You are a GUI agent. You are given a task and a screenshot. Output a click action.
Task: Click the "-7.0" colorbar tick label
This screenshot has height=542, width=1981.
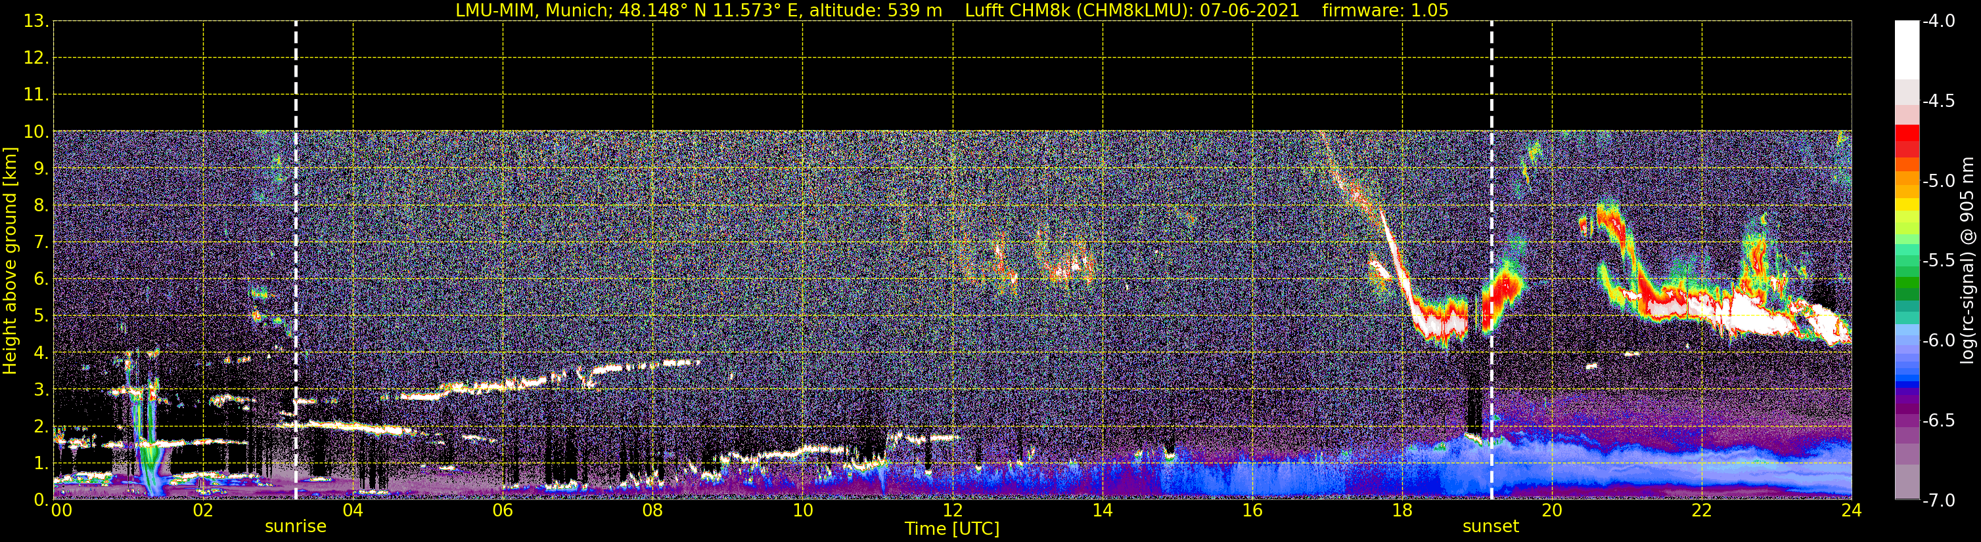[x=1938, y=501]
